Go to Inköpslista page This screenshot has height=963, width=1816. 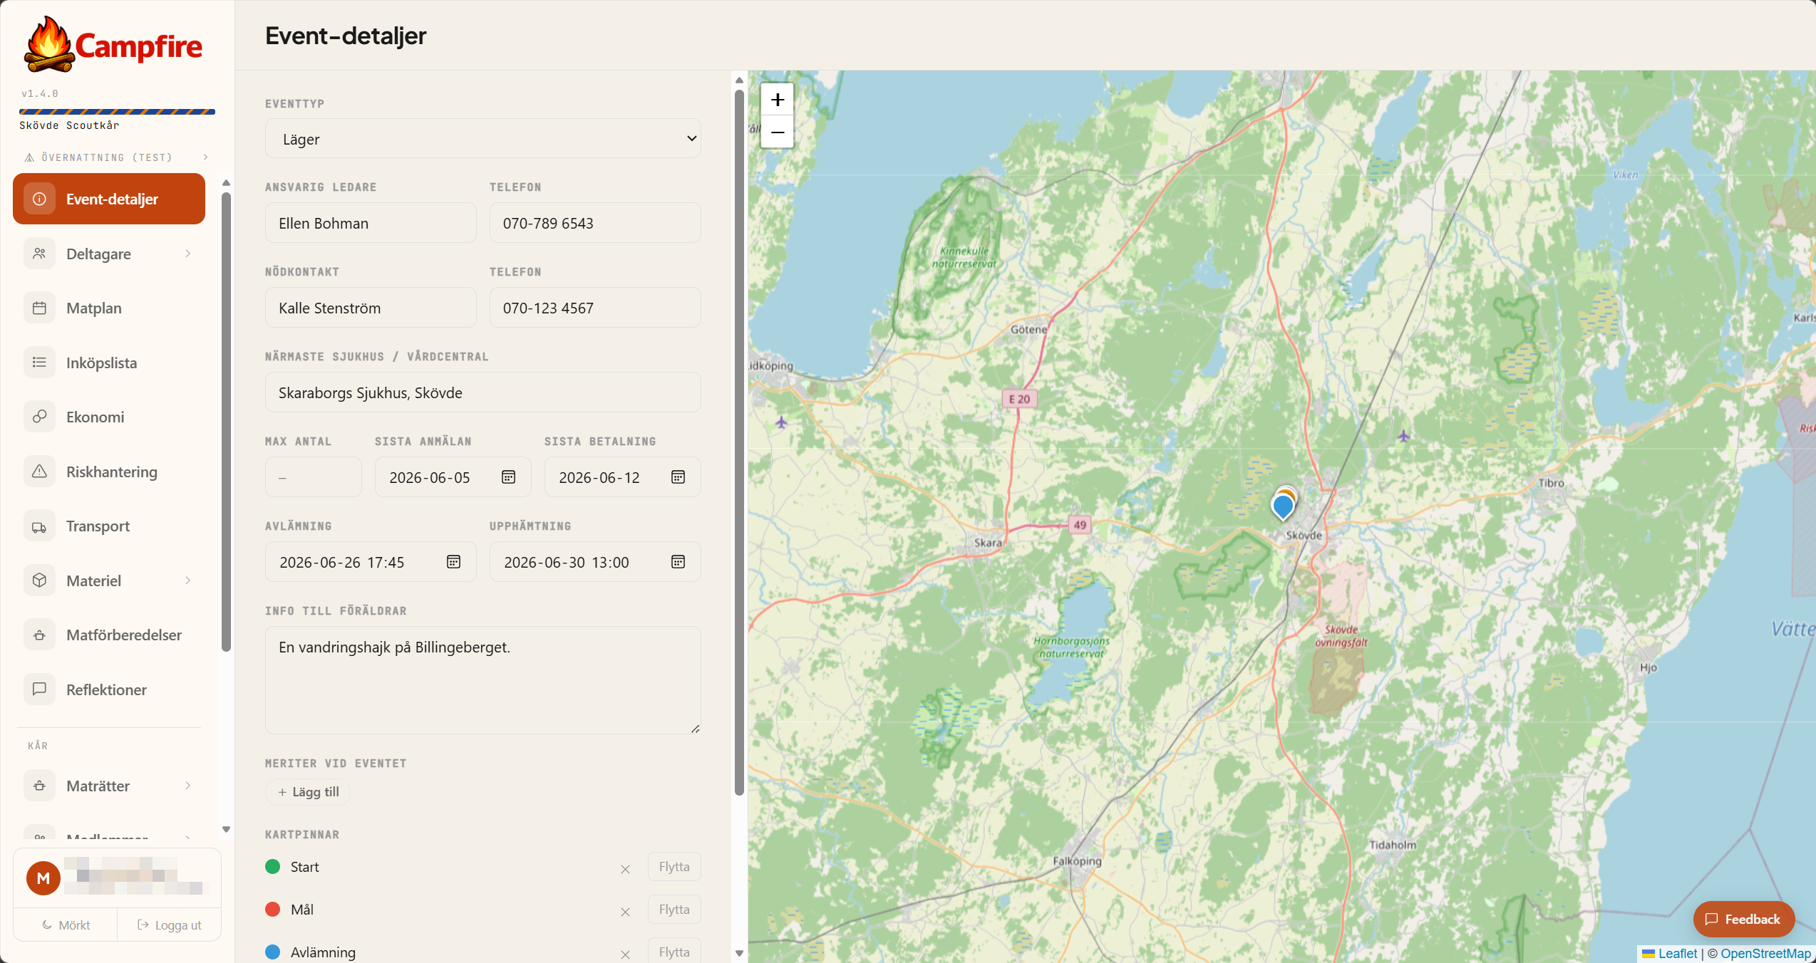(109, 363)
